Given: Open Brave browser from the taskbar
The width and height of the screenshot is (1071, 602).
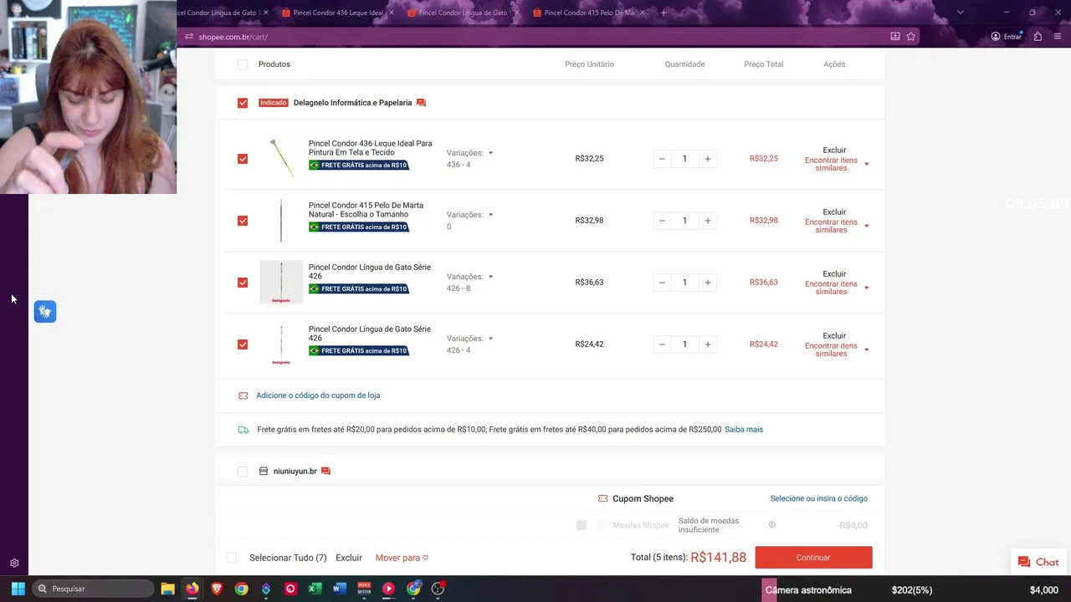Looking at the screenshot, I should (x=217, y=589).
